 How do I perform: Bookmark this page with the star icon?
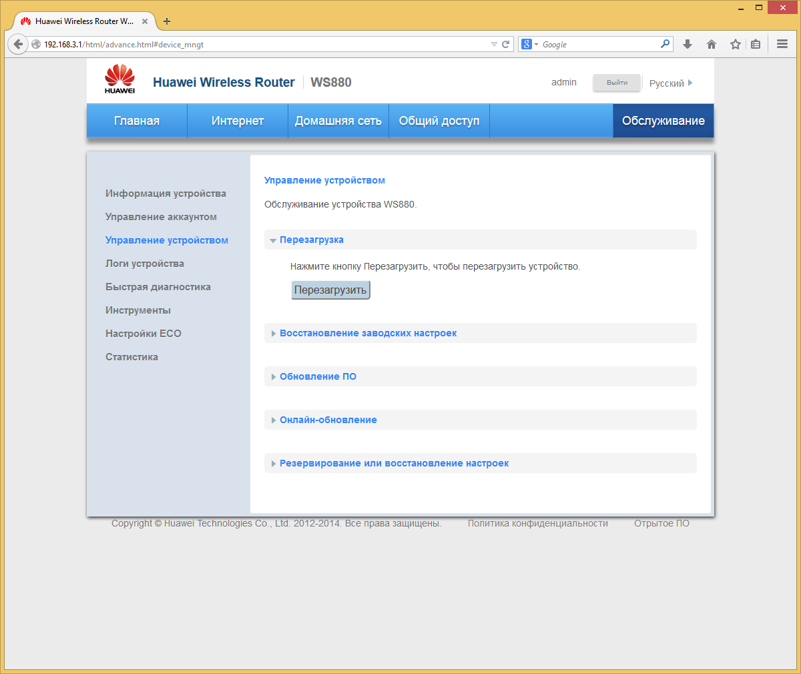pos(735,45)
